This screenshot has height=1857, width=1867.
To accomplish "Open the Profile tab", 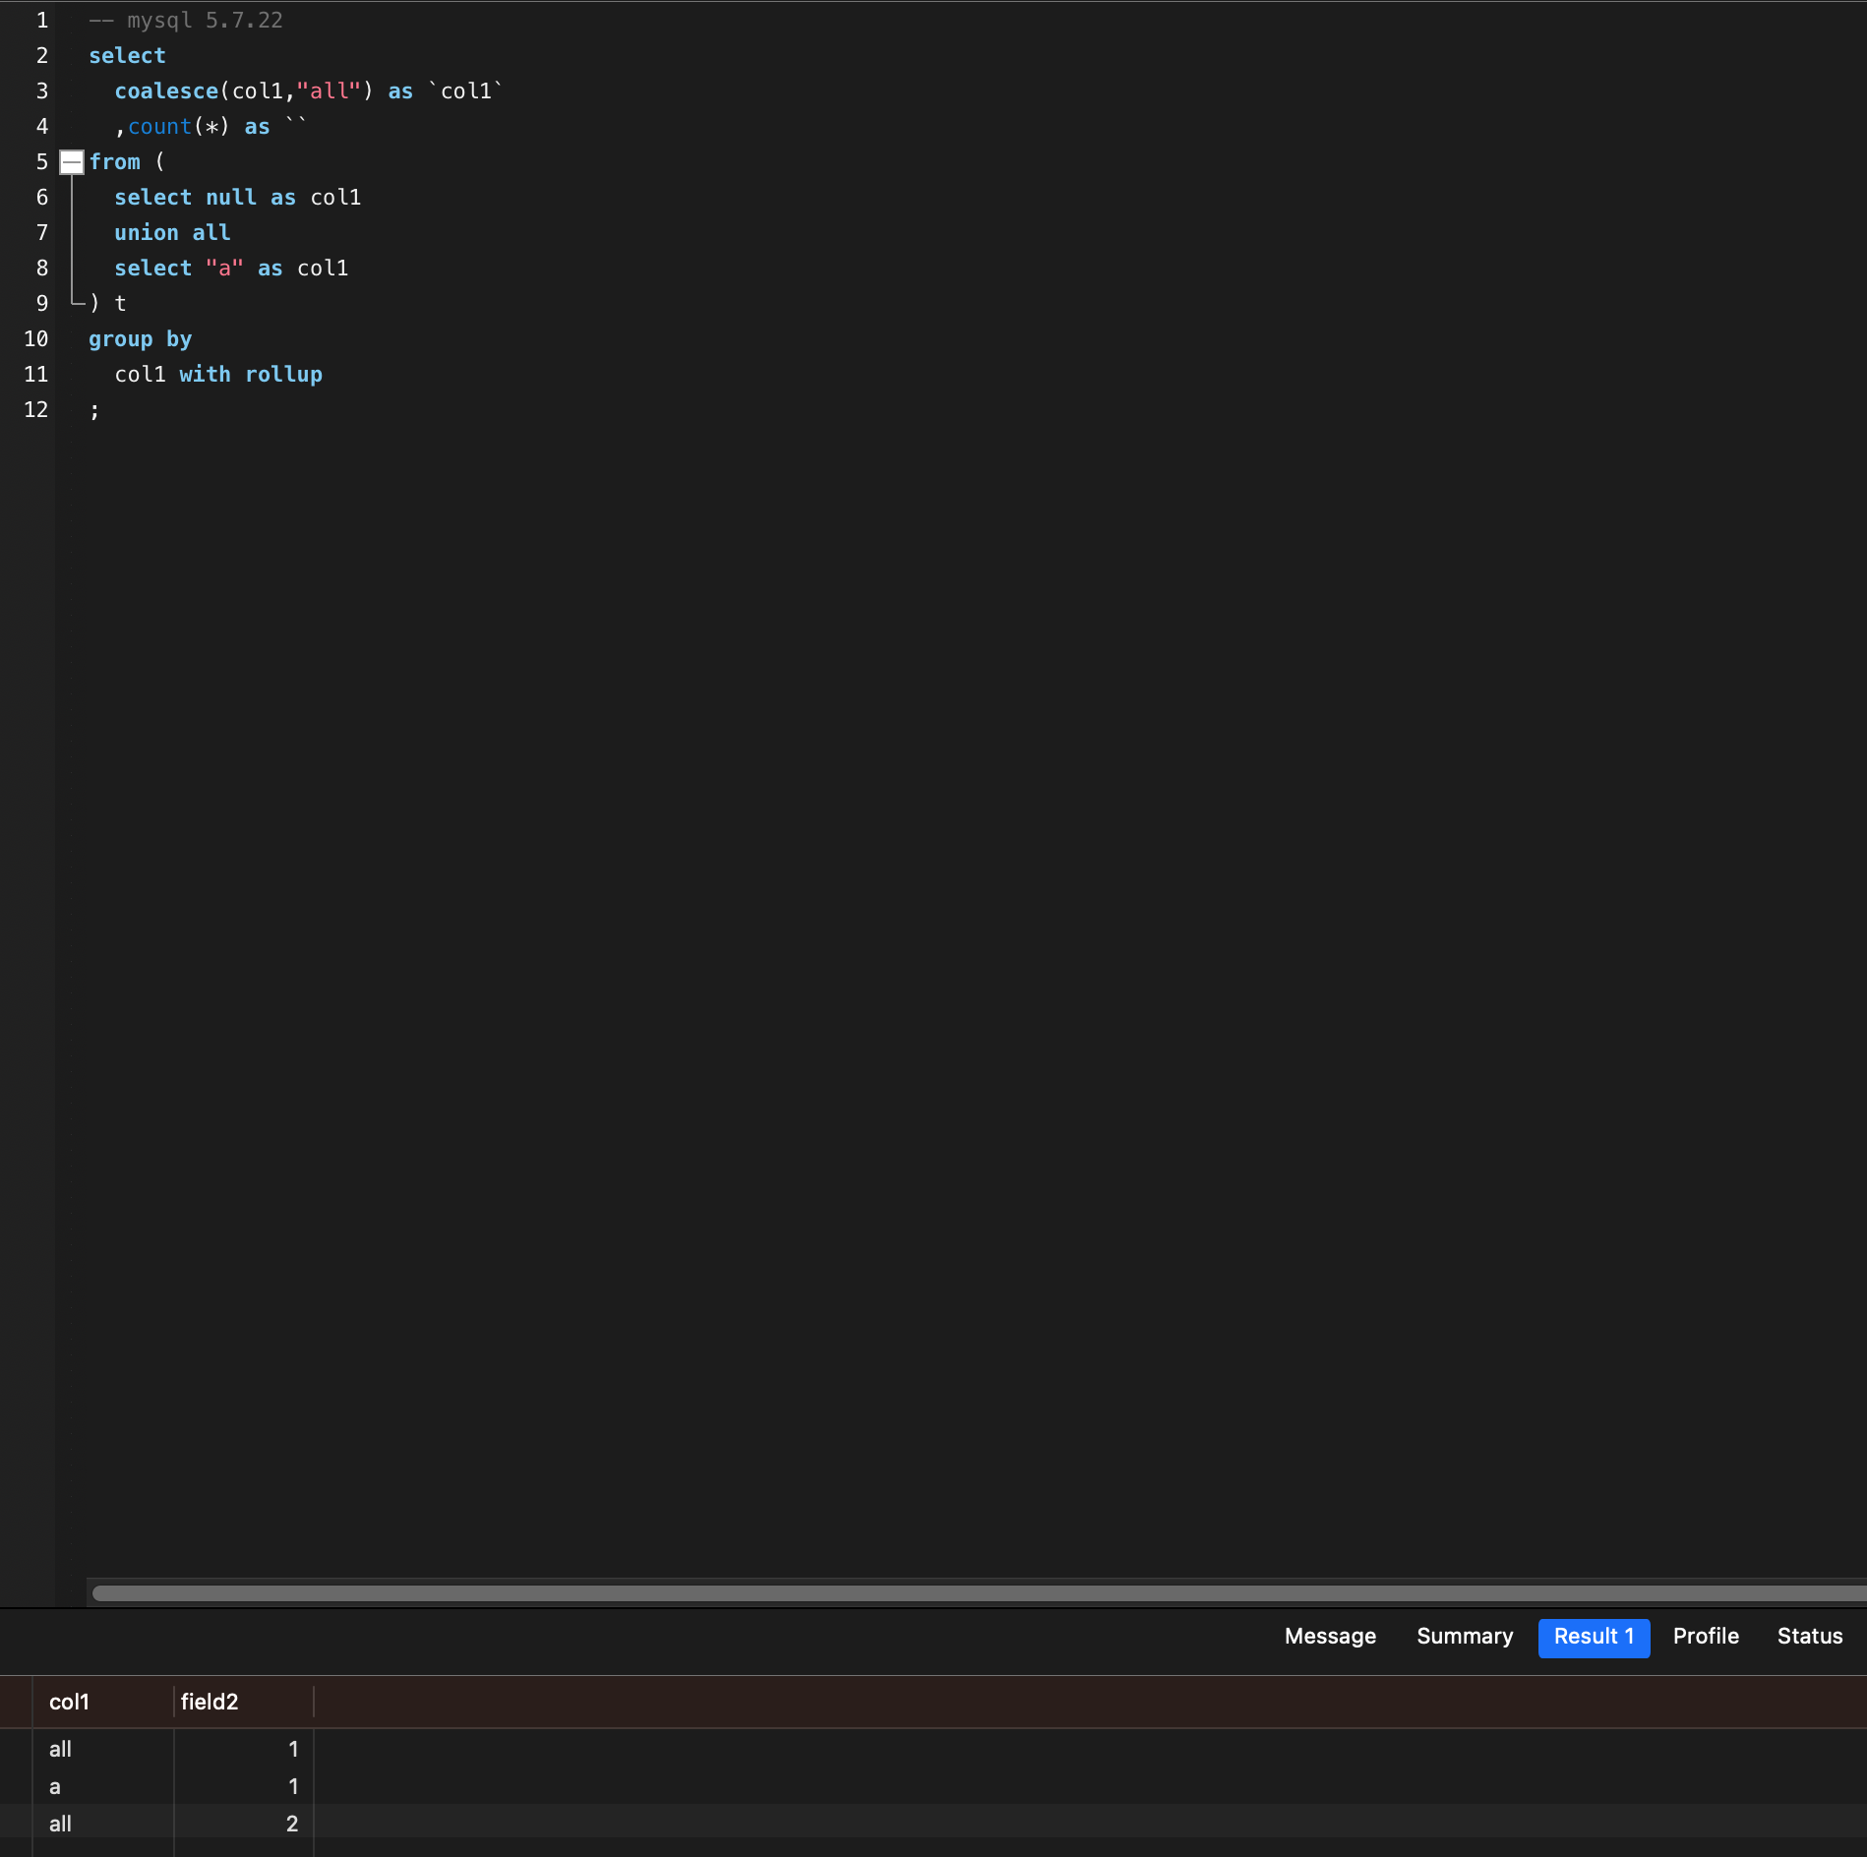I will [x=1706, y=1637].
